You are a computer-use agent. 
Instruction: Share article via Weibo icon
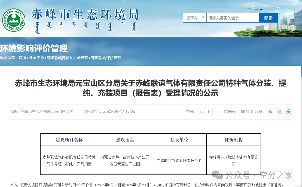[280, 112]
